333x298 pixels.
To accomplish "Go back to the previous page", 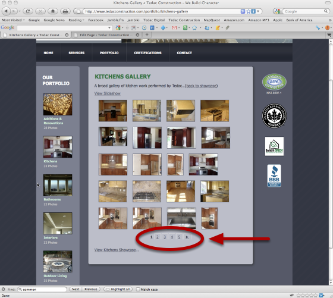I will (6, 11).
